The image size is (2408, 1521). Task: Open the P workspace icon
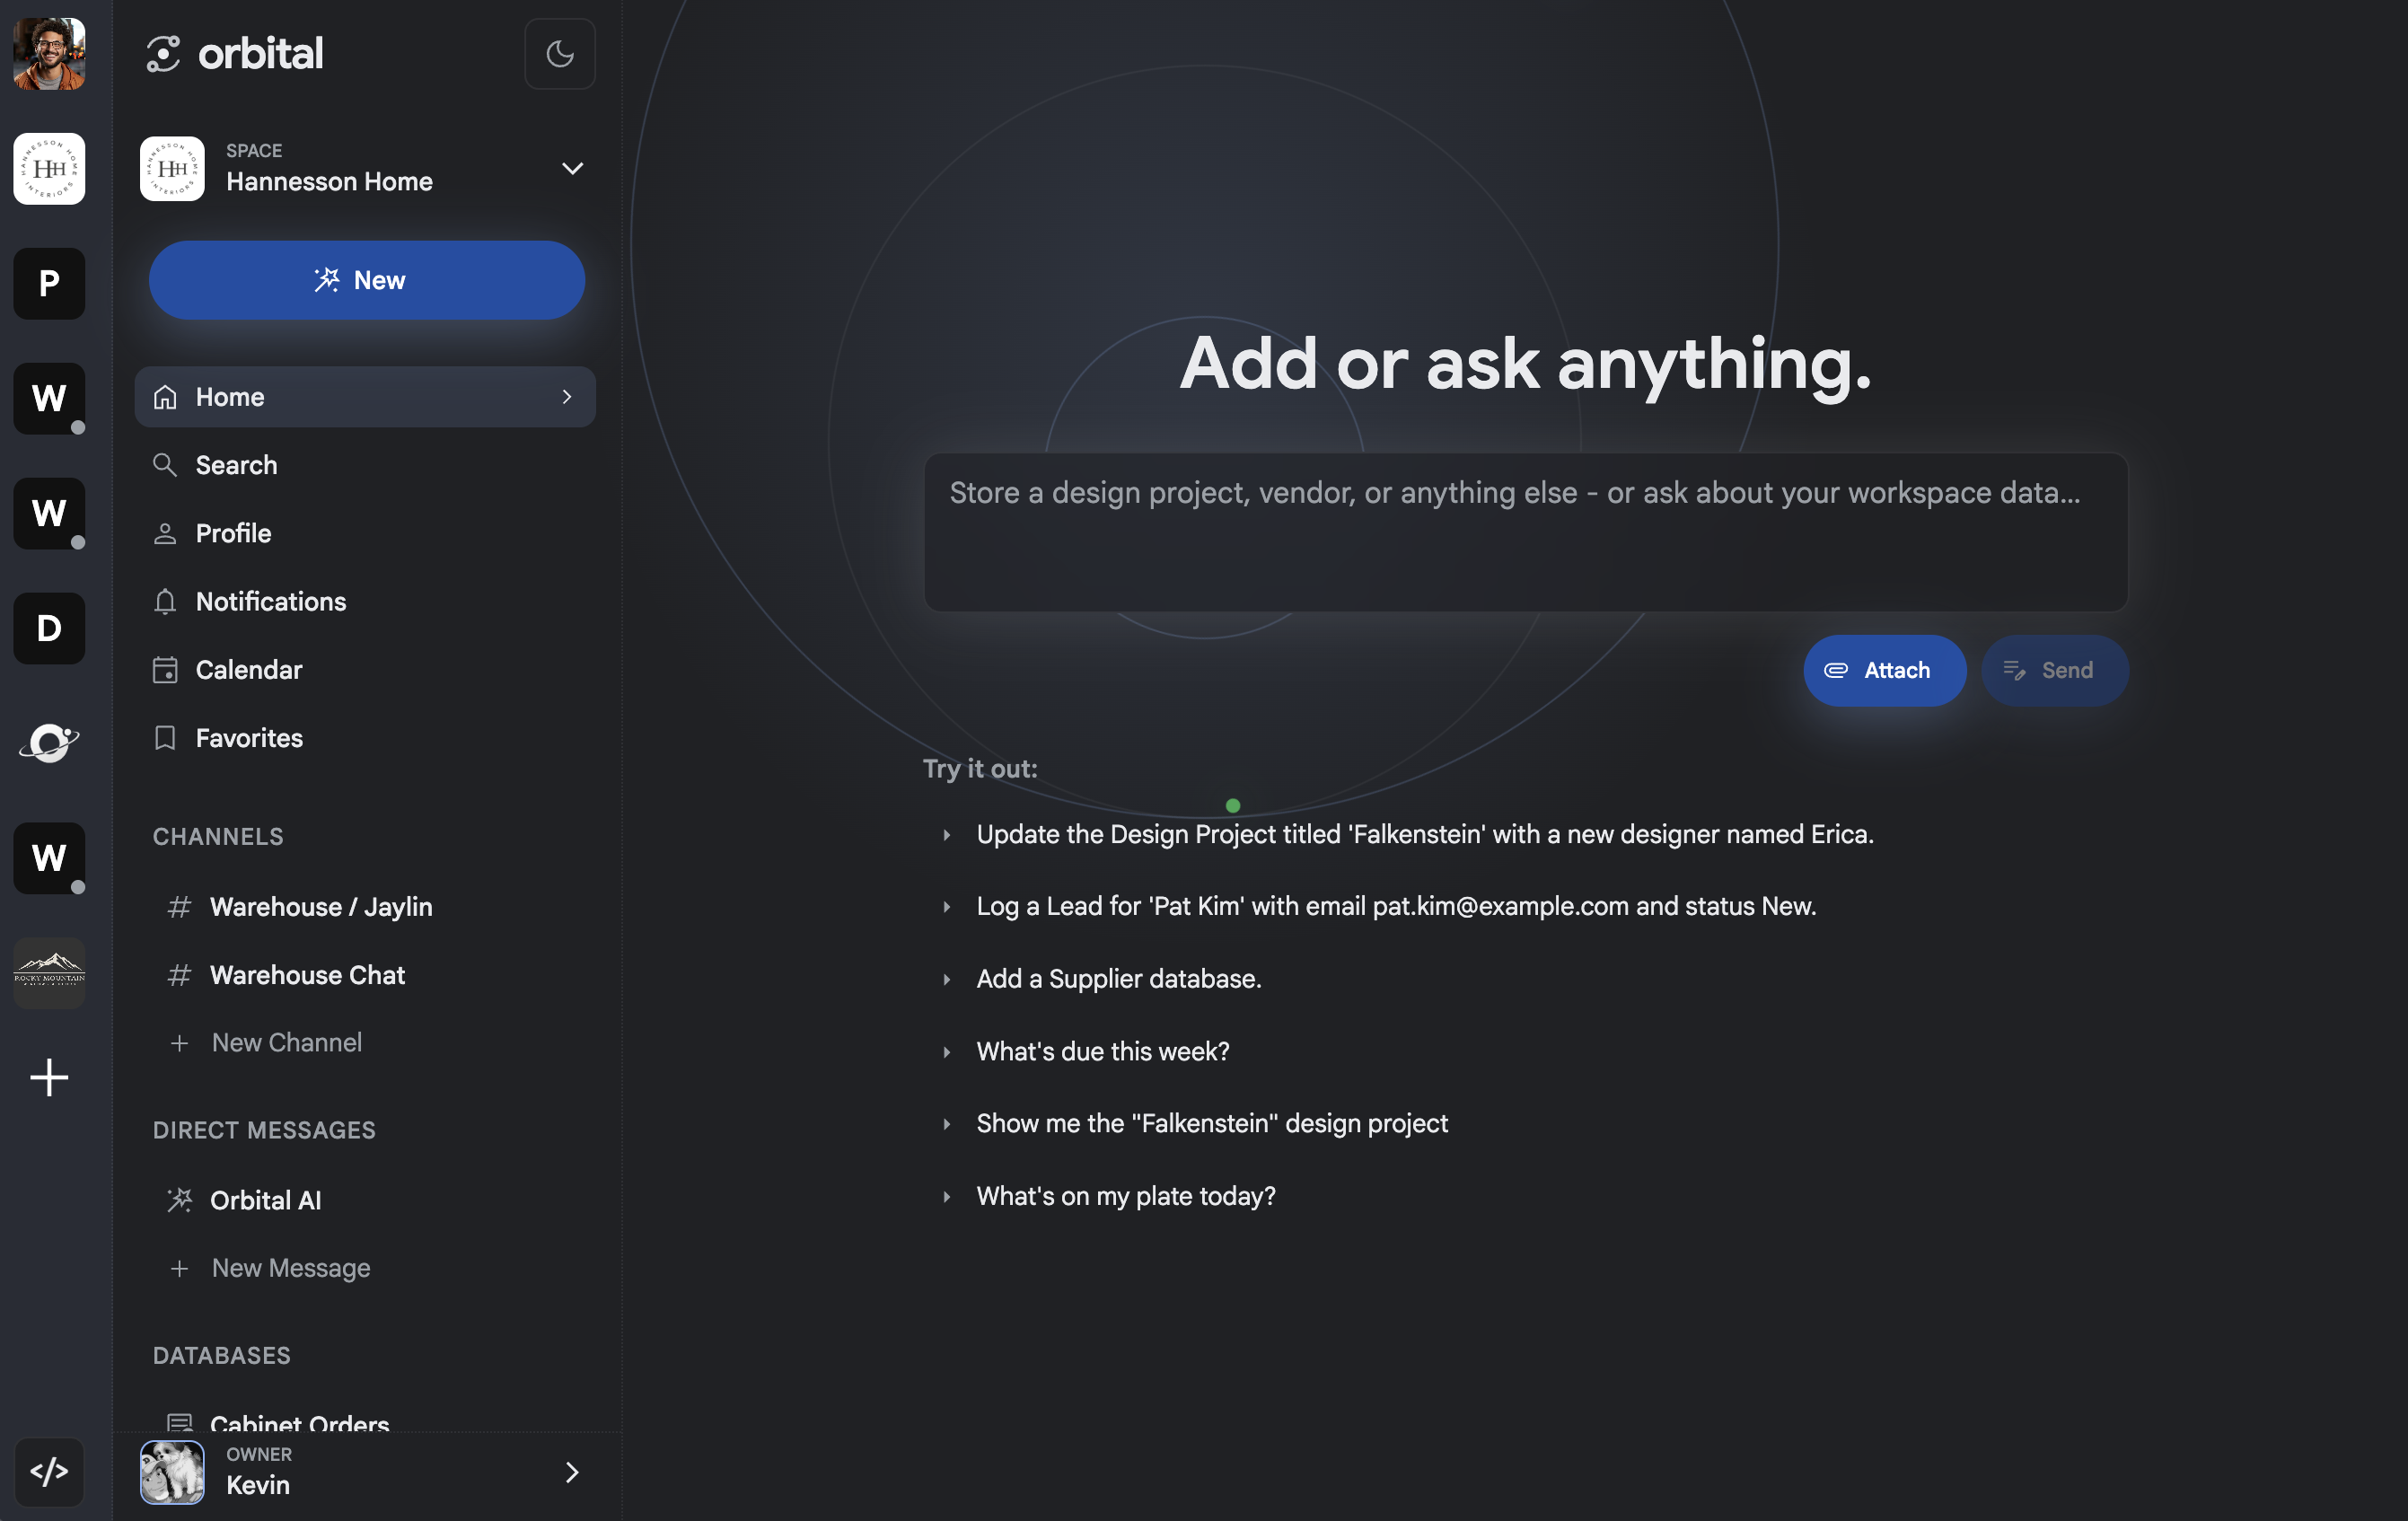point(49,284)
